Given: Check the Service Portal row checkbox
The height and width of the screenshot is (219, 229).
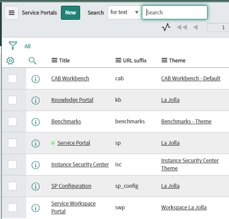Looking at the screenshot, I should (12, 143).
